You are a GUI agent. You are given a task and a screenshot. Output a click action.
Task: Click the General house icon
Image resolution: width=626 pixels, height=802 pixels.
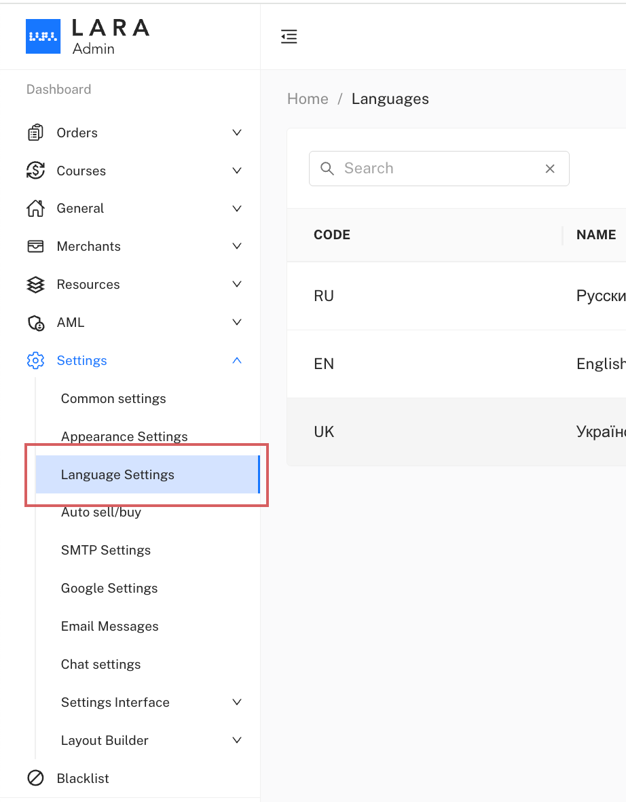click(35, 209)
